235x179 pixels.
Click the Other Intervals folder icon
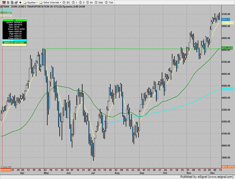[41, 3]
